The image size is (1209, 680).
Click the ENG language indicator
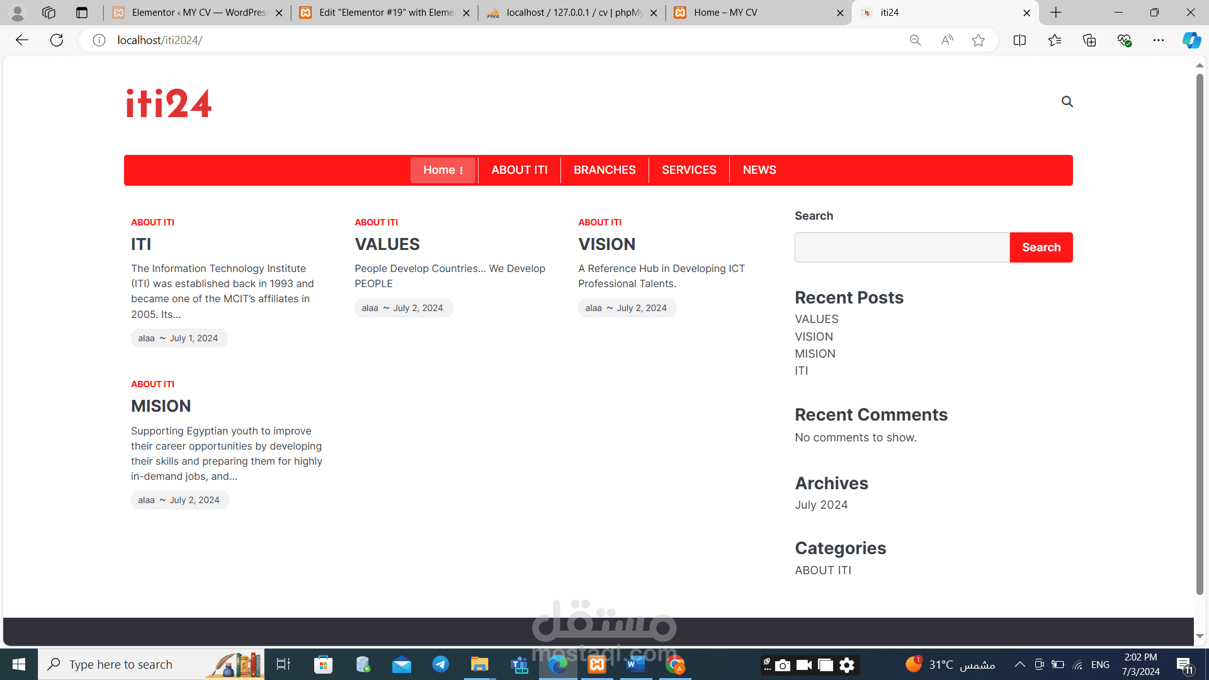[1100, 665]
